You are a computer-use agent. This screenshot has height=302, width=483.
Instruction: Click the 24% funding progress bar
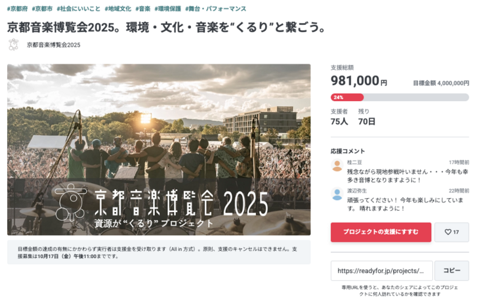pyautogui.click(x=400, y=97)
